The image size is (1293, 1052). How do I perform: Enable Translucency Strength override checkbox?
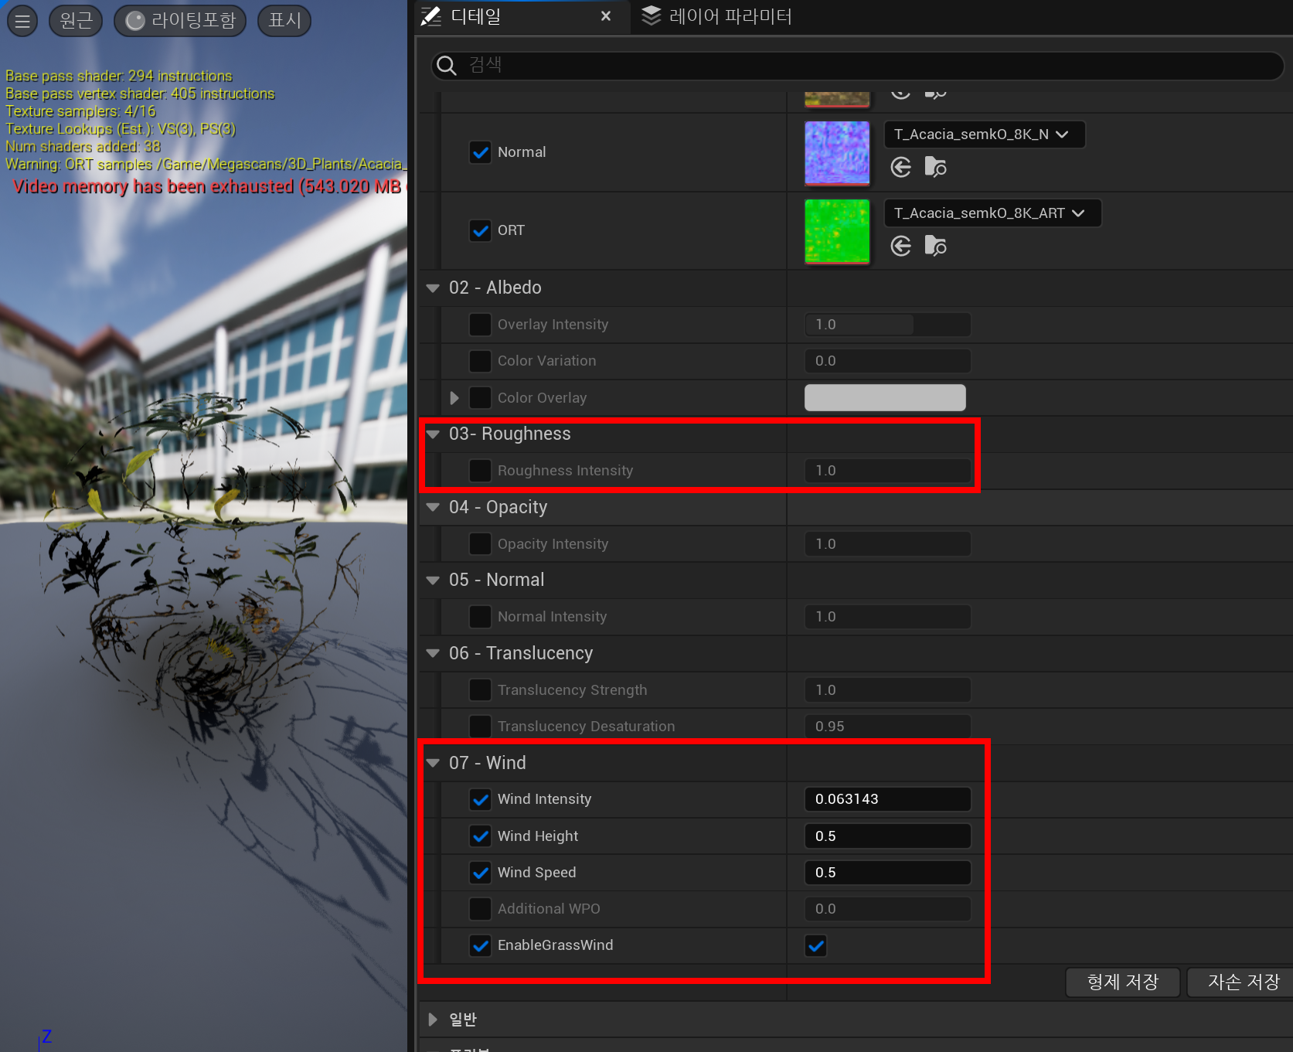coord(480,690)
